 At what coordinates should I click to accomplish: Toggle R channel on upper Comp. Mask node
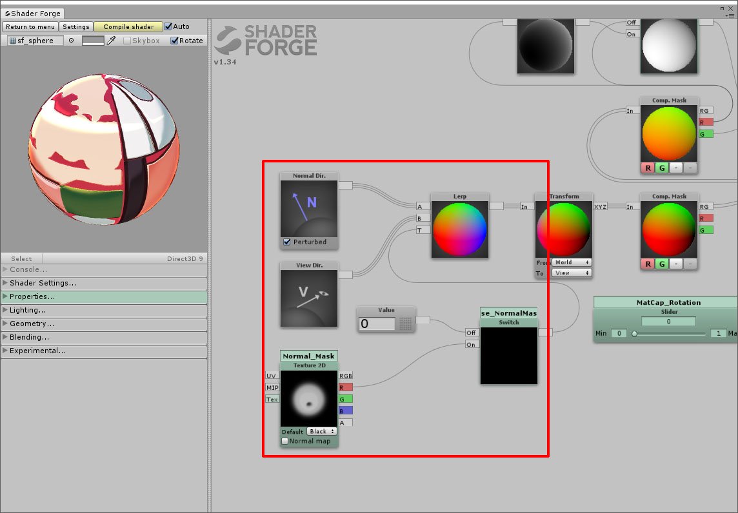click(x=648, y=168)
